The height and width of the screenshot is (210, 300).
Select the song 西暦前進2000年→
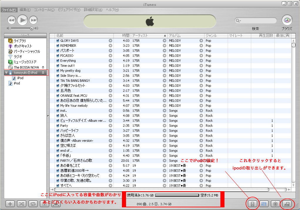pyautogui.click(x=74, y=171)
